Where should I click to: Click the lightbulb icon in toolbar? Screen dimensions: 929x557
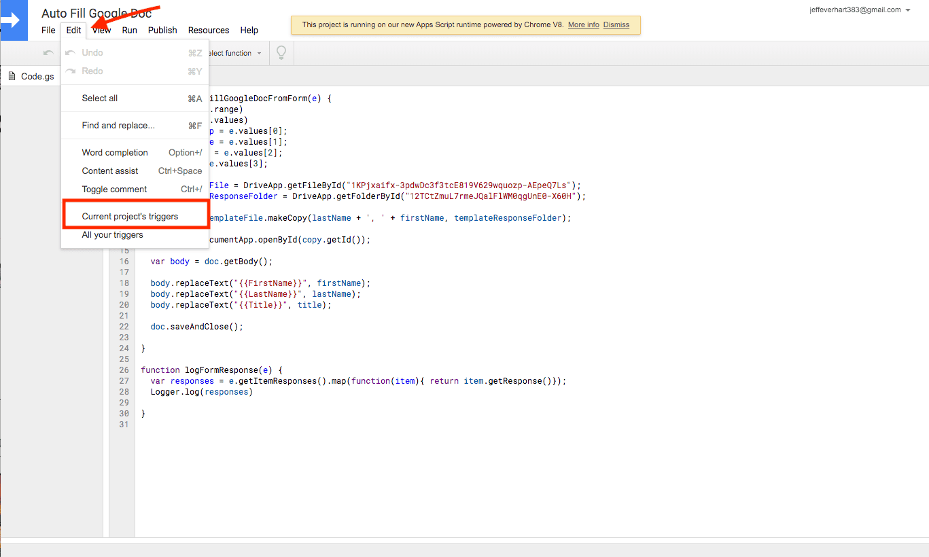coord(281,53)
